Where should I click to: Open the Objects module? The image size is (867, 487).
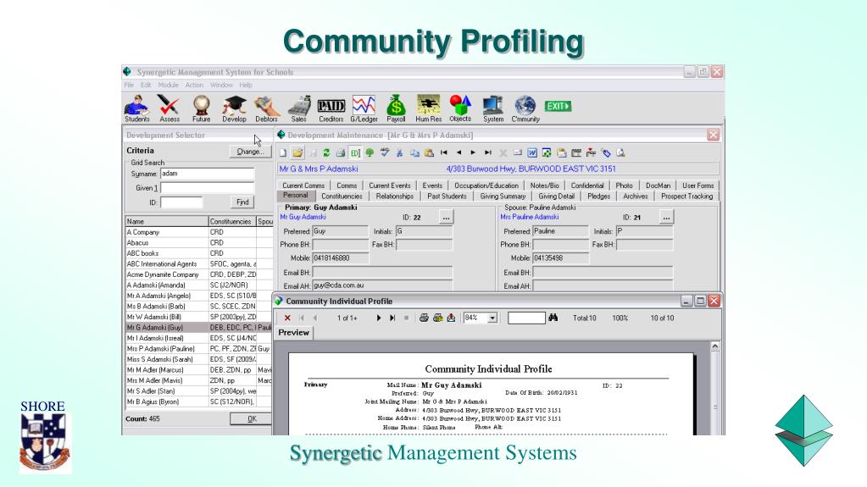pos(460,108)
